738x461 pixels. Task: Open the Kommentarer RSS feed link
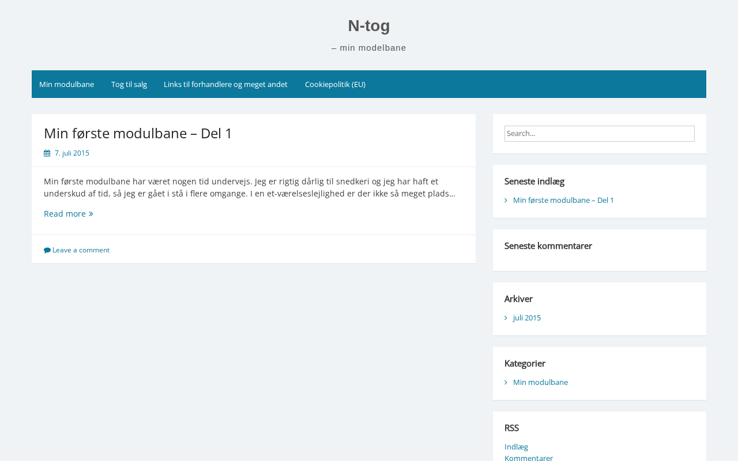(x=529, y=458)
